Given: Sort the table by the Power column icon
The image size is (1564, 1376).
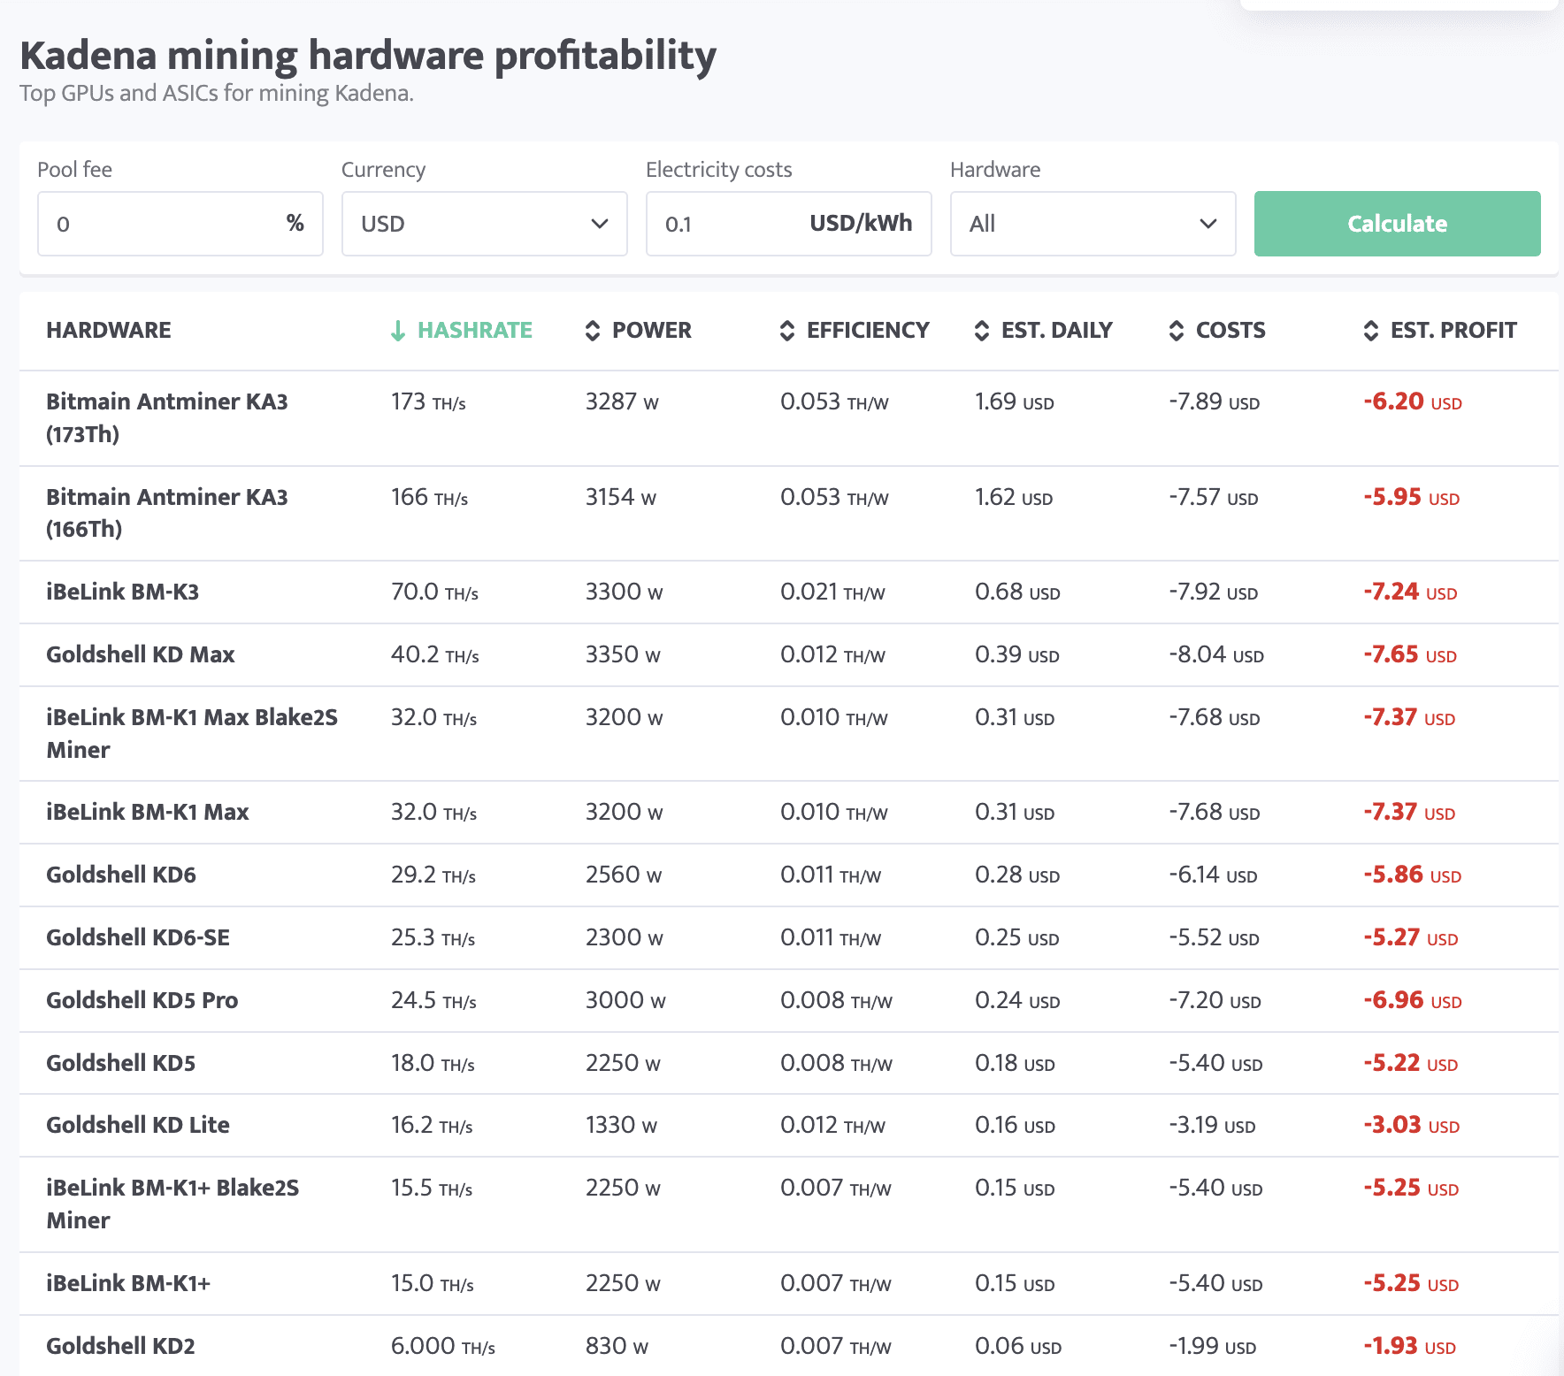Looking at the screenshot, I should [592, 330].
